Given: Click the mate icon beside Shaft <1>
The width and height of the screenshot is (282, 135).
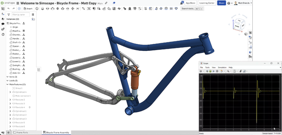Looking at the screenshot, I should (24, 42).
